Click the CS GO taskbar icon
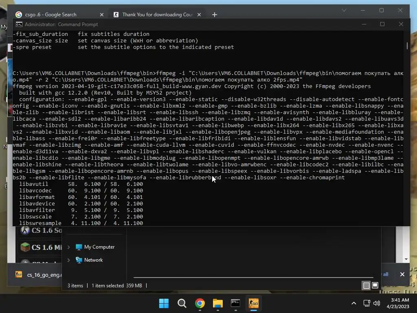The image size is (417, 313). click(253, 303)
